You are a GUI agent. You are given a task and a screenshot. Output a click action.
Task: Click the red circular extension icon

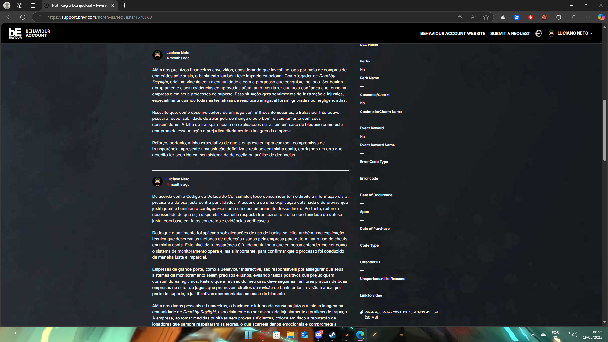[531, 17]
